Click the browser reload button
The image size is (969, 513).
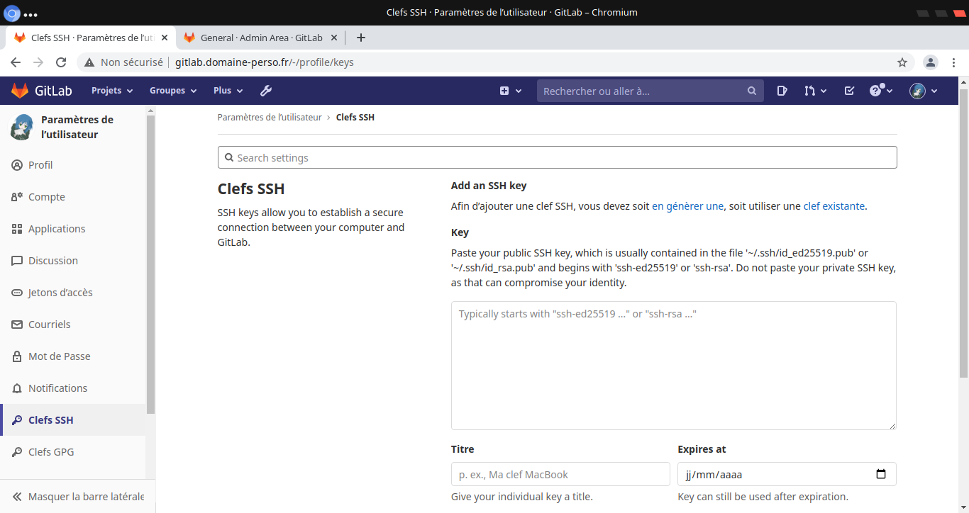[61, 62]
